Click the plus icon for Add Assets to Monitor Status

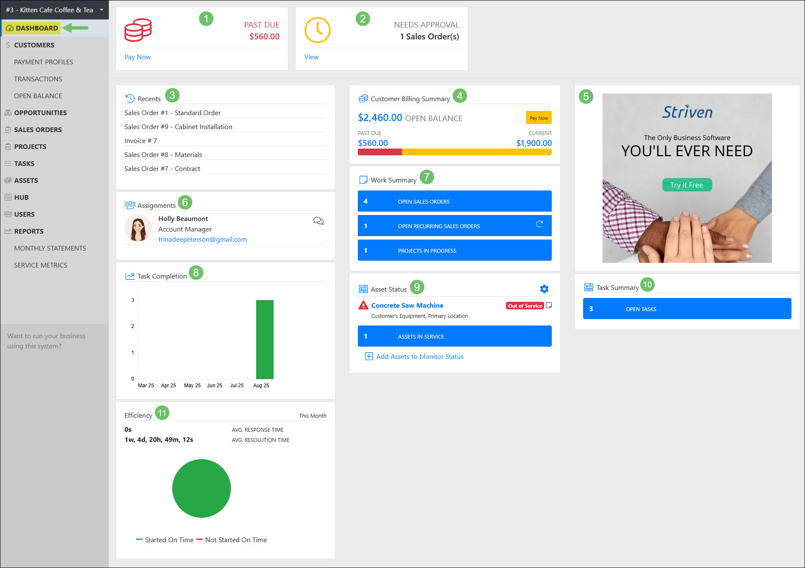click(369, 356)
